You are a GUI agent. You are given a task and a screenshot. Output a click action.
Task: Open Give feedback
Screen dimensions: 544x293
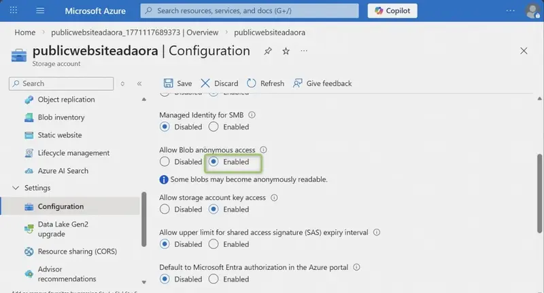(x=322, y=83)
